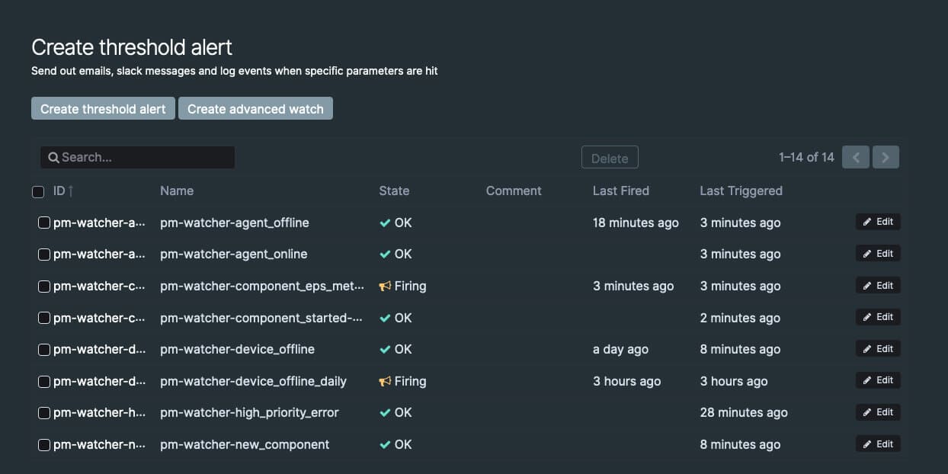Click the Create advanced watch button
Viewport: 948px width, 474px height.
click(x=255, y=109)
